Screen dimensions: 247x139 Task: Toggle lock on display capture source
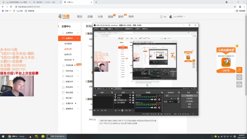tap(133, 103)
